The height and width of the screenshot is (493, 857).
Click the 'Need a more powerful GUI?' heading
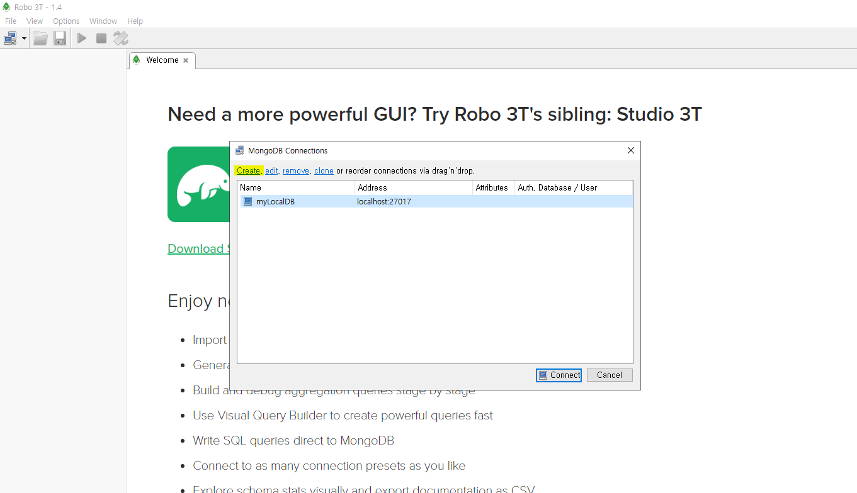pos(434,114)
